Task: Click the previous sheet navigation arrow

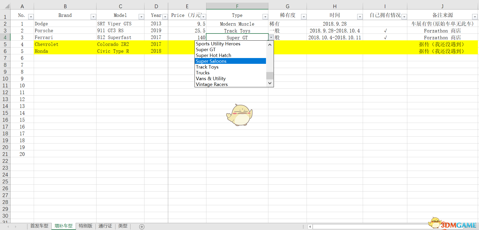Action: pyautogui.click(x=8, y=227)
